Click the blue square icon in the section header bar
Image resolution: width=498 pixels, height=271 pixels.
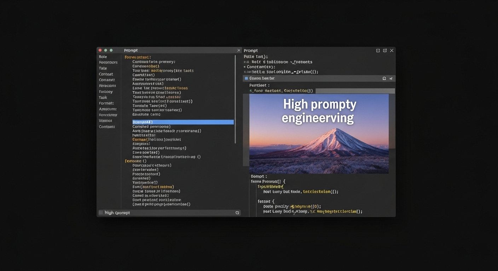pyautogui.click(x=246, y=78)
